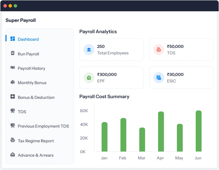Open Run Payroll from the sidebar
219x170 pixels.
point(28,54)
